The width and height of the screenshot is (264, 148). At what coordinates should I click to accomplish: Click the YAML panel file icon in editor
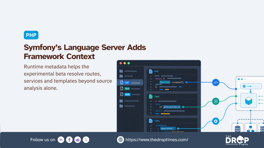[151, 121]
